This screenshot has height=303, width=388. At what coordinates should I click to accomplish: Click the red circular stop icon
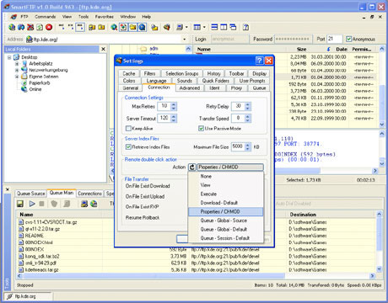(49, 27)
